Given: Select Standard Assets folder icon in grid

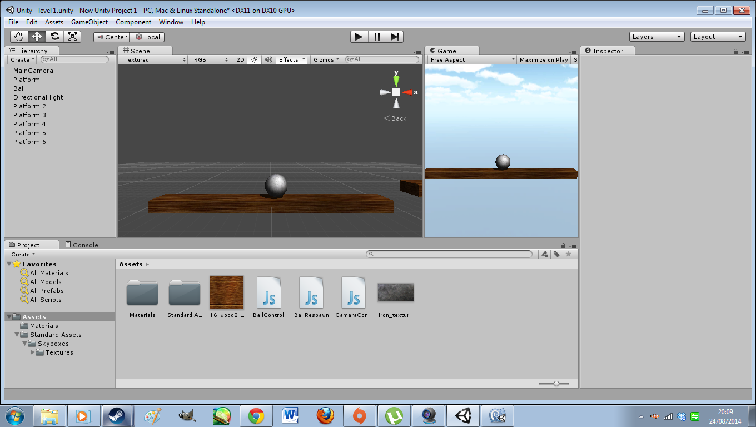Looking at the screenshot, I should pyautogui.click(x=185, y=292).
